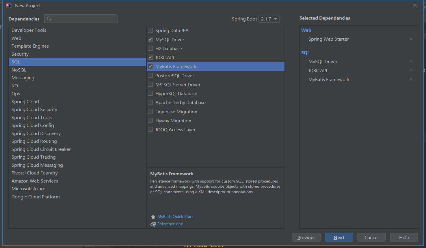
Task: Switch to the NoSQL category
Action: pos(77,70)
